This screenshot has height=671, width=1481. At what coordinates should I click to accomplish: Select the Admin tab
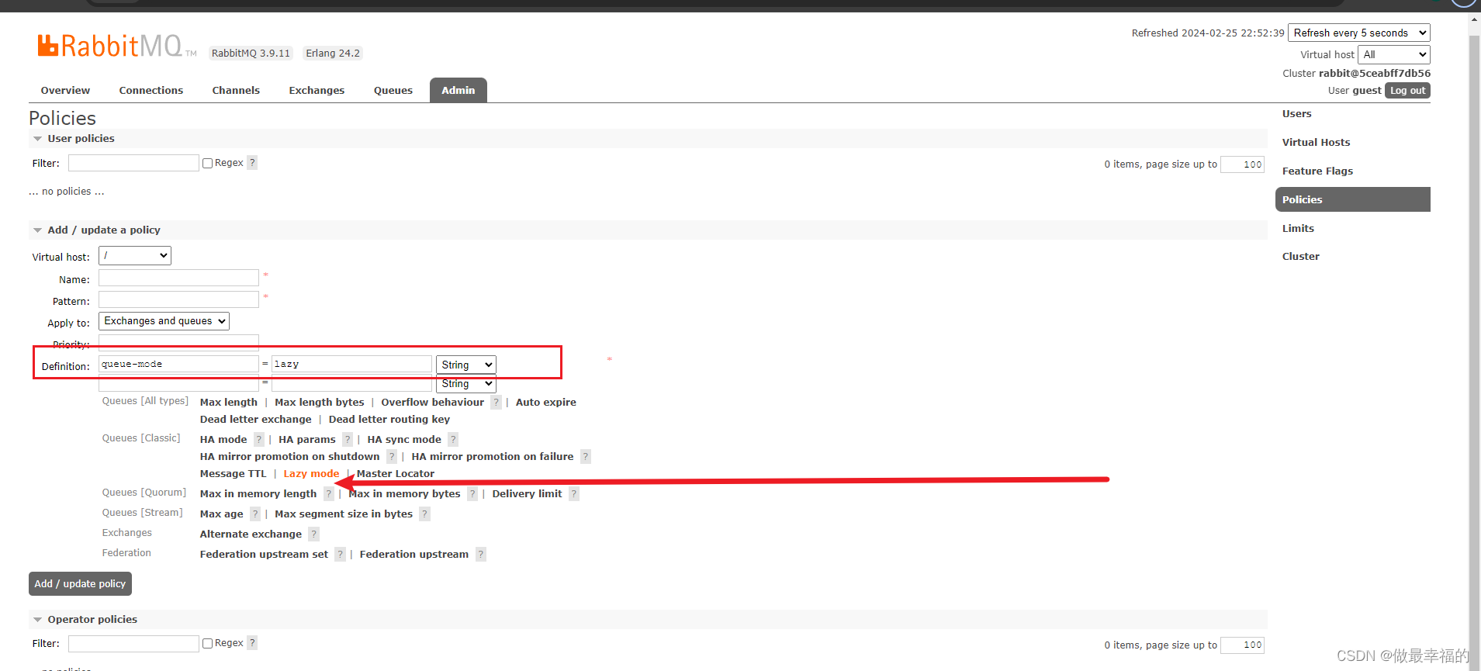tap(458, 91)
